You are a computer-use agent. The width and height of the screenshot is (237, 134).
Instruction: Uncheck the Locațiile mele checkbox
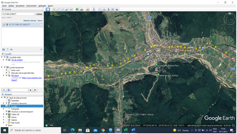click(5, 57)
